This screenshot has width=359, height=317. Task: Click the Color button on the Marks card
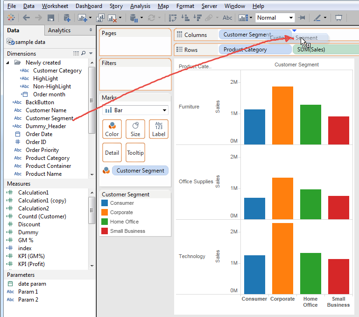tap(112, 129)
